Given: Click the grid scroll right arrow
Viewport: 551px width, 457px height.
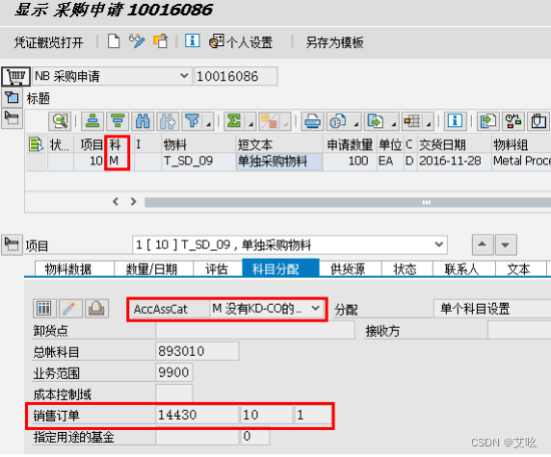Looking at the screenshot, I should 133,201.
